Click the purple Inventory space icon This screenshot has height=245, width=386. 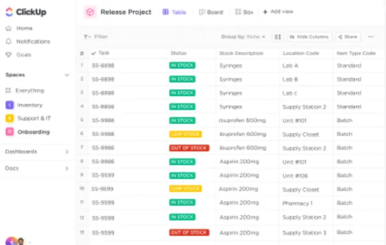[10, 105]
